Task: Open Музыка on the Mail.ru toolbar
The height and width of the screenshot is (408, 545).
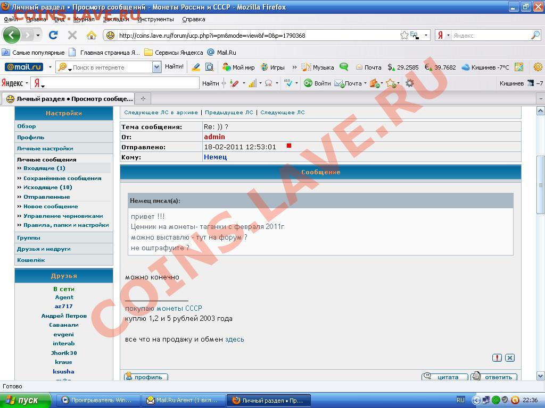Action: pyautogui.click(x=318, y=67)
